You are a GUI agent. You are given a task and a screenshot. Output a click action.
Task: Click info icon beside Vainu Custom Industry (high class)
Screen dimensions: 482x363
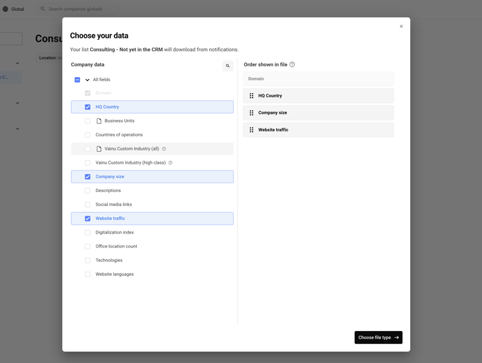coord(171,163)
